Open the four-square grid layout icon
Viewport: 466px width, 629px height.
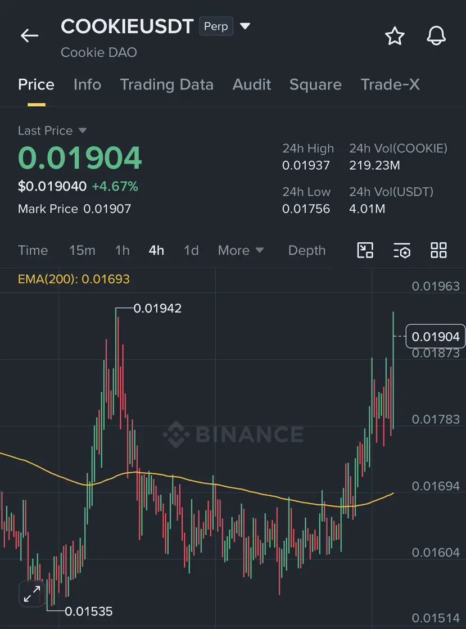[x=438, y=250]
